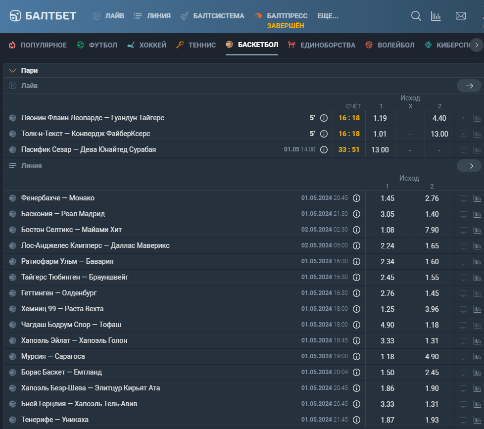Open the Балтпресс menu item
Image resolution: width=484 pixels, height=429 pixels.
coord(281,16)
